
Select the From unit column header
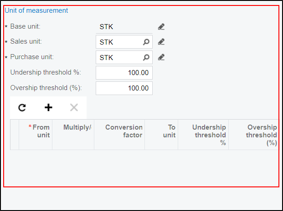39,131
